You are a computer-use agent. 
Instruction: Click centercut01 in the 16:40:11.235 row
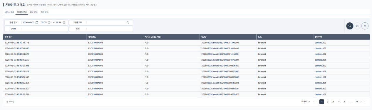point(320,60)
